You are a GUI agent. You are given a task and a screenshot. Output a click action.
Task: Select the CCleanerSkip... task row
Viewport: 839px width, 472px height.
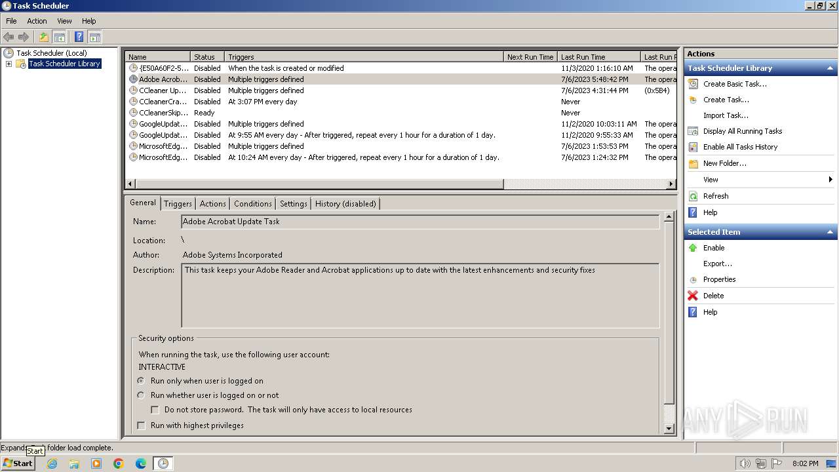pyautogui.click(x=400, y=113)
